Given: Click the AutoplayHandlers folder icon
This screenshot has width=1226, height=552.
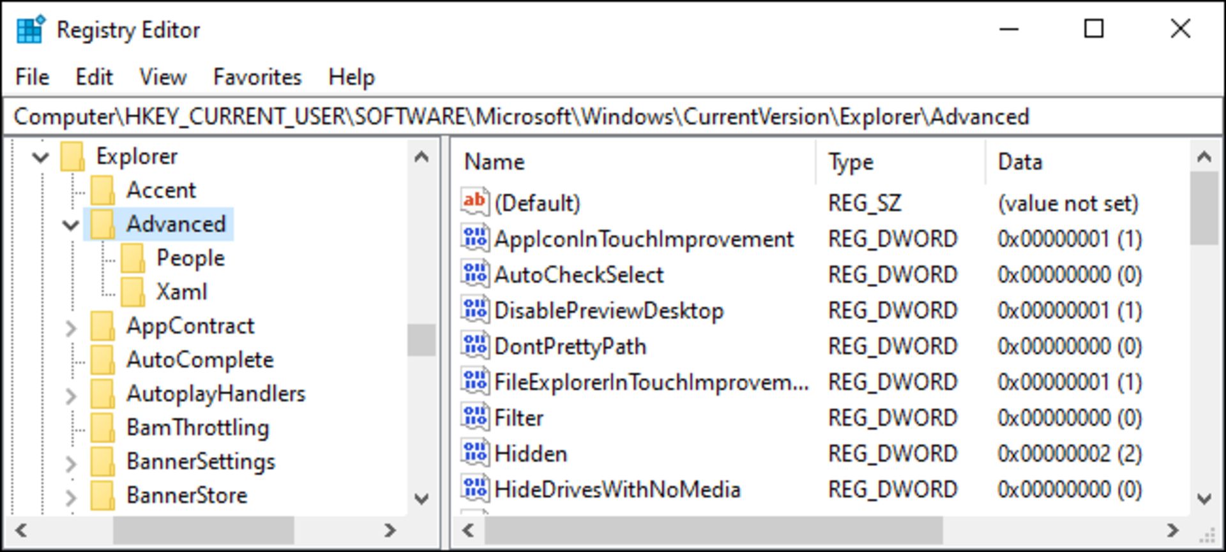Looking at the screenshot, I should (103, 394).
